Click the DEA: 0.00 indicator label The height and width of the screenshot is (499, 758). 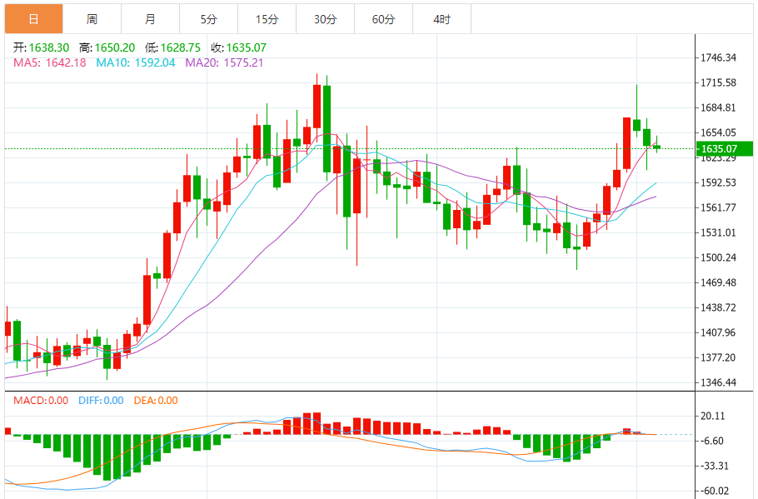pos(155,401)
